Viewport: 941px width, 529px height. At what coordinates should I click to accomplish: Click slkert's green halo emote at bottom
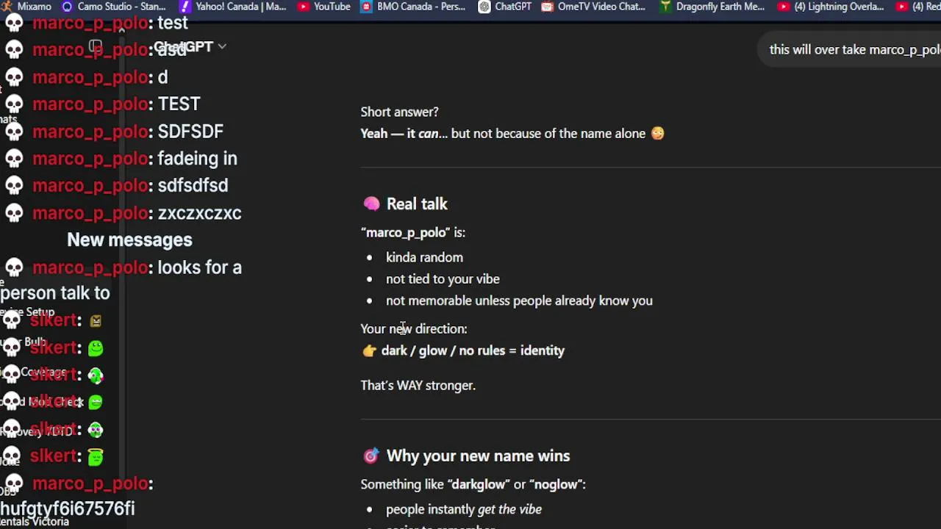(96, 457)
